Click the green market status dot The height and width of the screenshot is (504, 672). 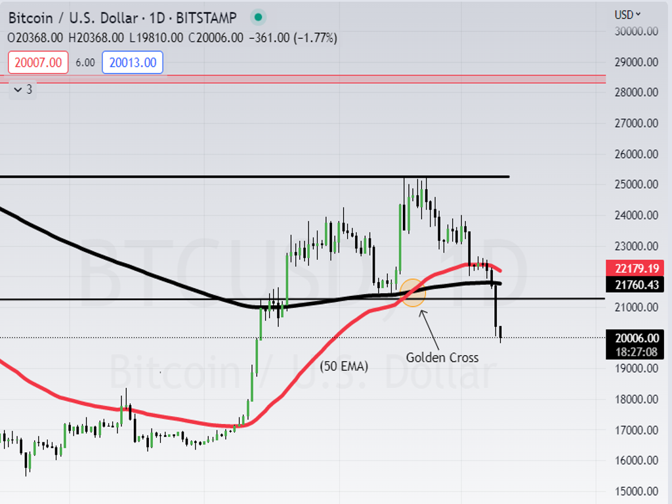(259, 17)
